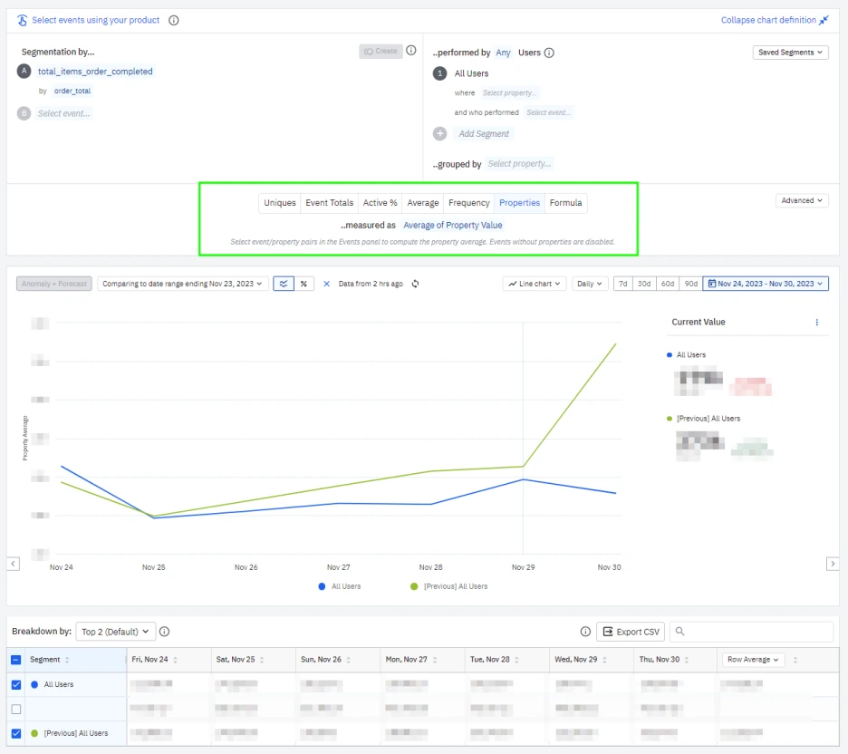Switch to the Uniques tab
The image size is (848, 754).
point(280,203)
